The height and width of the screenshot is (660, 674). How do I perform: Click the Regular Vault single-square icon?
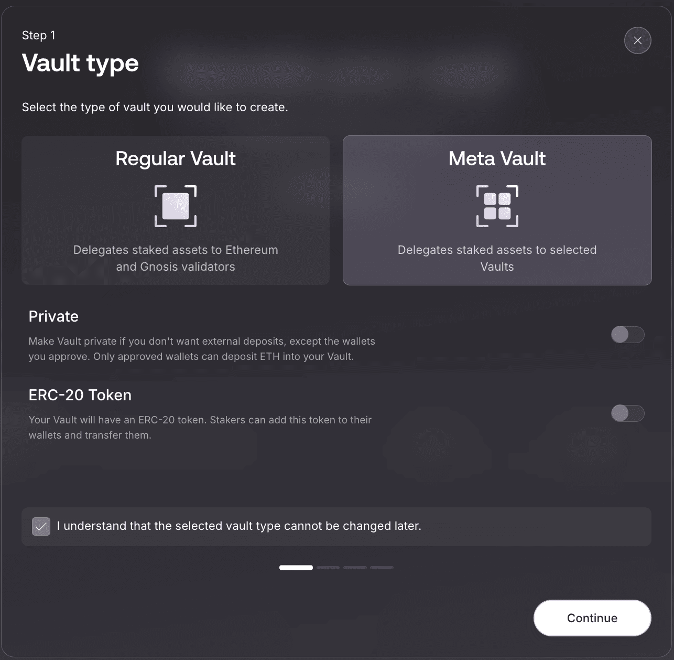(x=176, y=206)
